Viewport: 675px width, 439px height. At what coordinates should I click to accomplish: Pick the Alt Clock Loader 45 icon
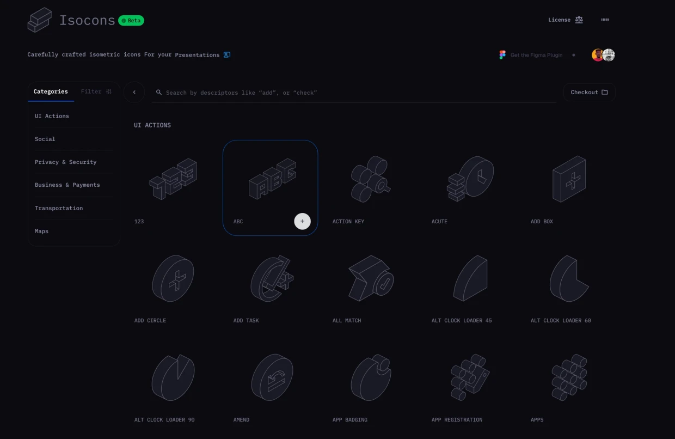pyautogui.click(x=470, y=278)
